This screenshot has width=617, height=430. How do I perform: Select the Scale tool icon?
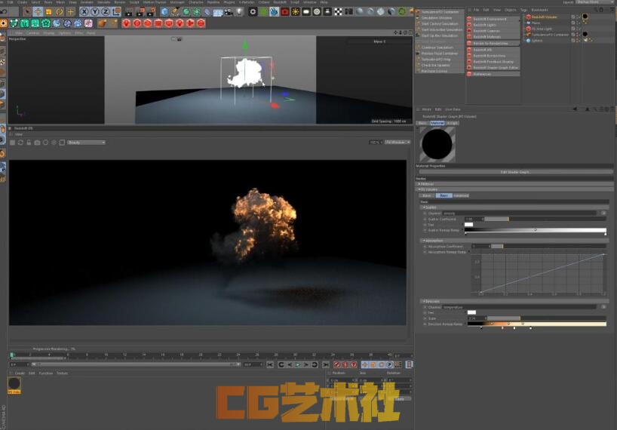[x=48, y=12]
